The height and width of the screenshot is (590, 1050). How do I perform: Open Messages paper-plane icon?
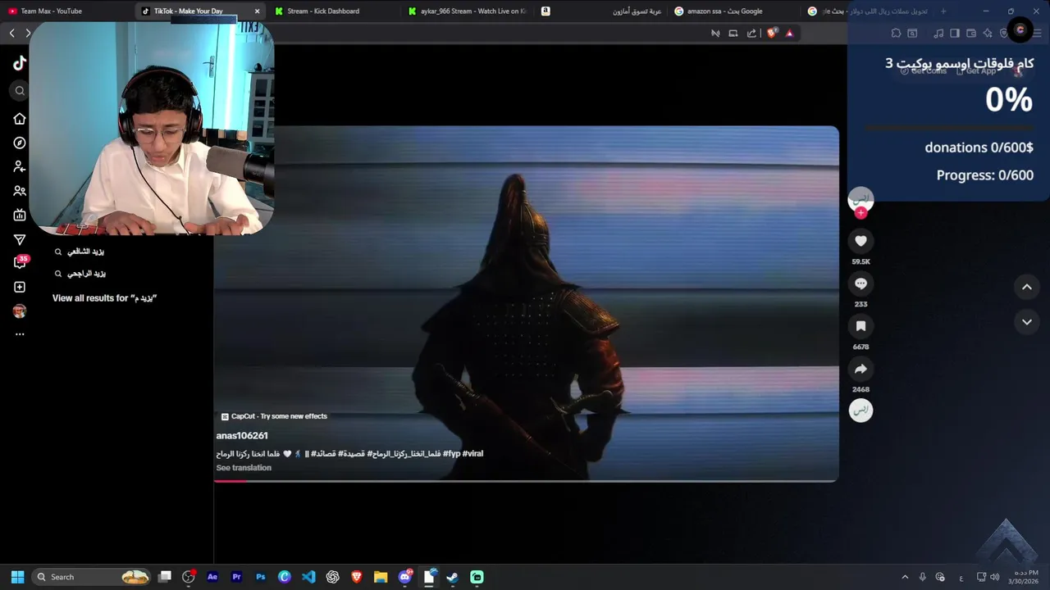click(20, 239)
